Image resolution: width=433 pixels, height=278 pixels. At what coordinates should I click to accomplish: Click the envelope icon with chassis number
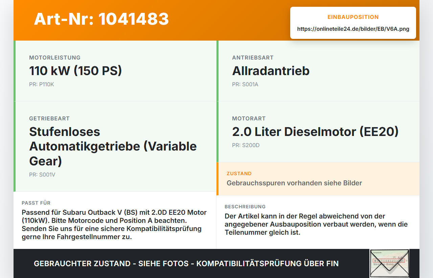click(389, 263)
